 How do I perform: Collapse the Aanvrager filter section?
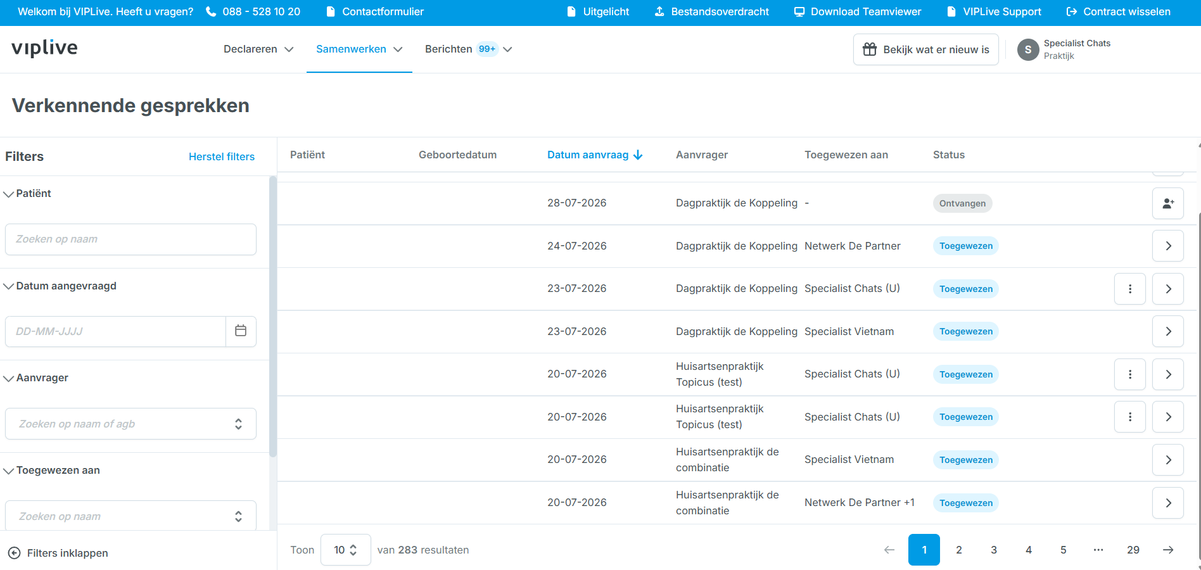click(37, 378)
